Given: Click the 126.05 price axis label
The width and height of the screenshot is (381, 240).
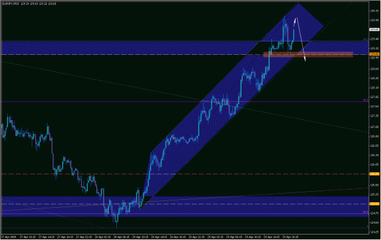Looking at the screenshot, I should [374, 164].
